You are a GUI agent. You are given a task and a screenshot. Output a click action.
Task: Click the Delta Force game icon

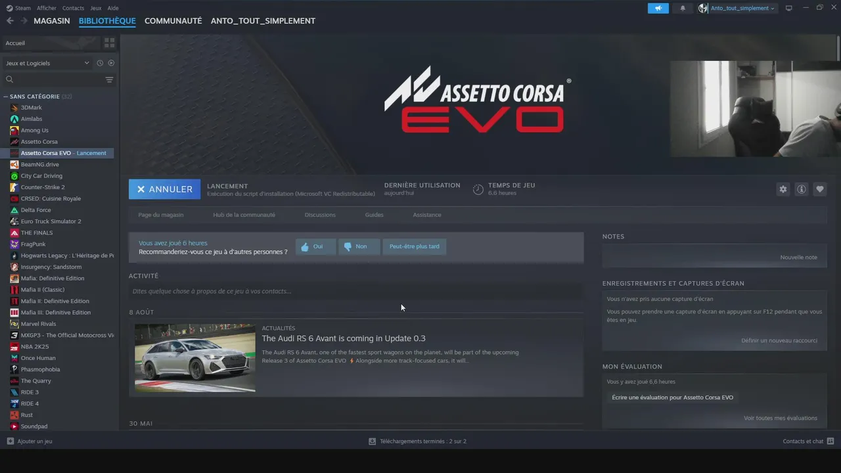click(x=14, y=210)
